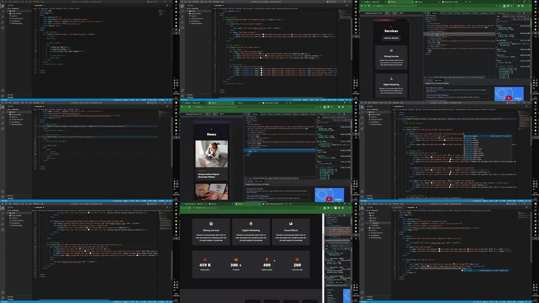This screenshot has width=539, height=303.
Task: Switch to Computed tab in center Chrome DevTools
Action: (x=325, y=117)
